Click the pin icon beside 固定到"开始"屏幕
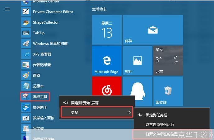Screen dimensions: 214x140 [65, 103]
